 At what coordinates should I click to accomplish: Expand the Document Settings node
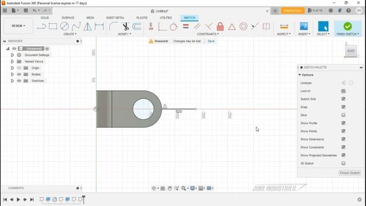click(13, 55)
